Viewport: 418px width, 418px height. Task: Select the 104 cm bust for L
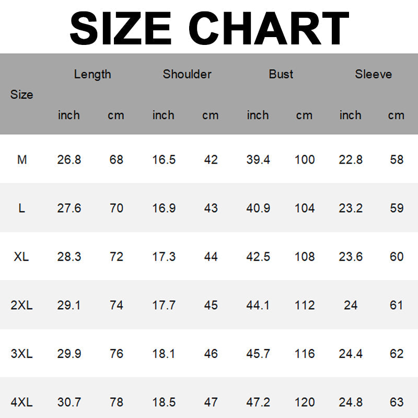pyautogui.click(x=305, y=208)
